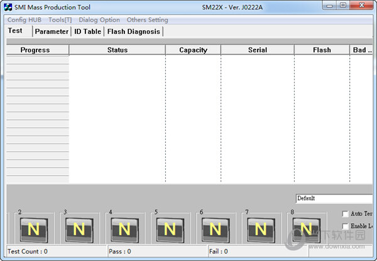Toggle the Enable Log checkbox
This screenshot has width=377, height=261.
tap(345, 226)
